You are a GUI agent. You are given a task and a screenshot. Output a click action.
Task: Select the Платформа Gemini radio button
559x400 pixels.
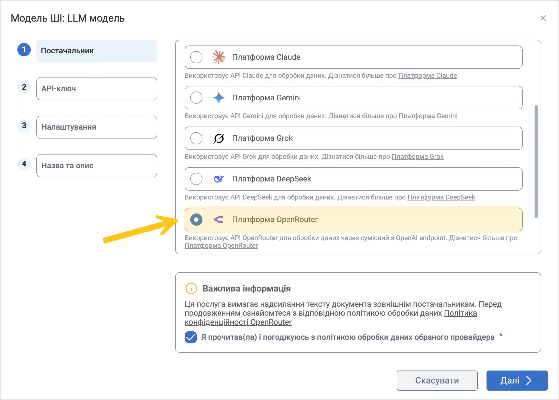pyautogui.click(x=196, y=98)
